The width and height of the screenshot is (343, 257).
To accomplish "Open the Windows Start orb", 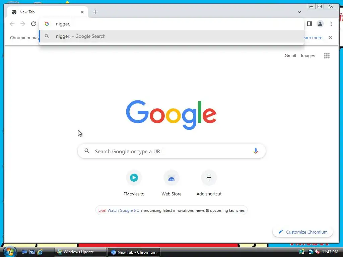I will click(10, 252).
